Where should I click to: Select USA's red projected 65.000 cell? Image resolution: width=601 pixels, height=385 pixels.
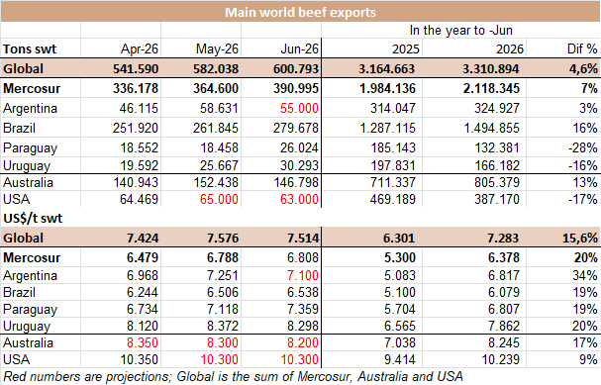point(219,199)
